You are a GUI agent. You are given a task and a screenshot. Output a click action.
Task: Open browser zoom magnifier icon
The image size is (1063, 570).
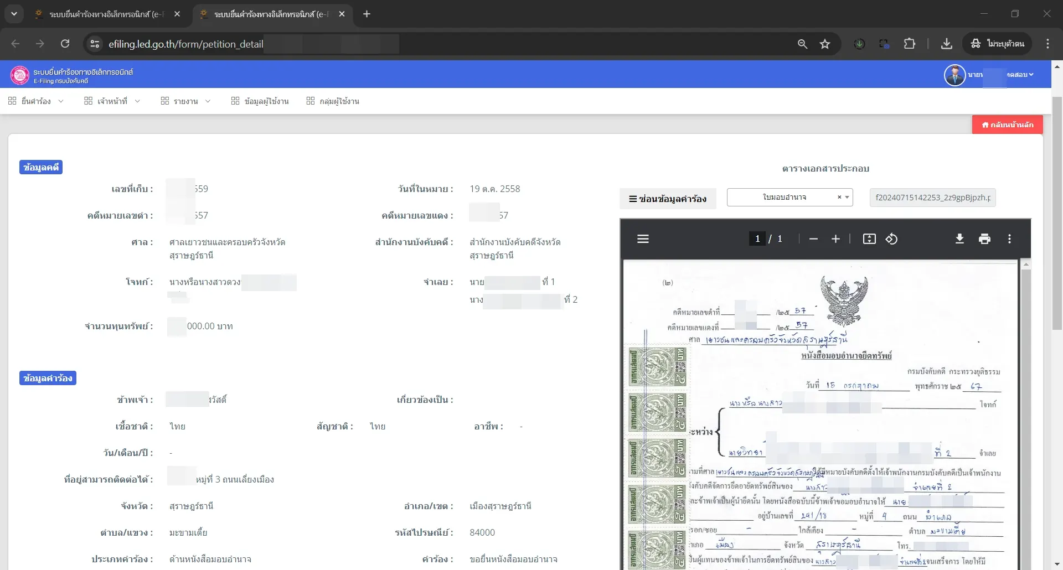coord(802,44)
